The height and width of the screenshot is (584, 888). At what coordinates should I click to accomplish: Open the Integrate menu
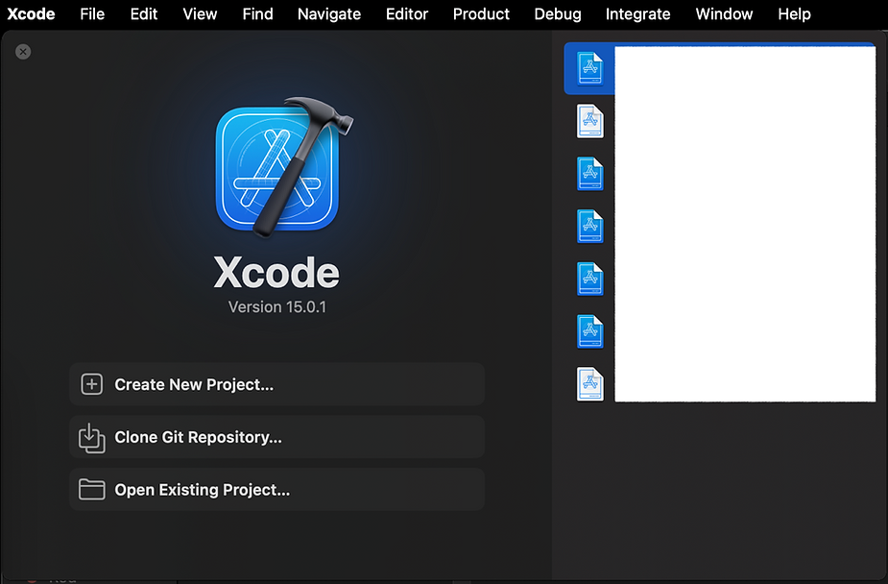point(637,14)
